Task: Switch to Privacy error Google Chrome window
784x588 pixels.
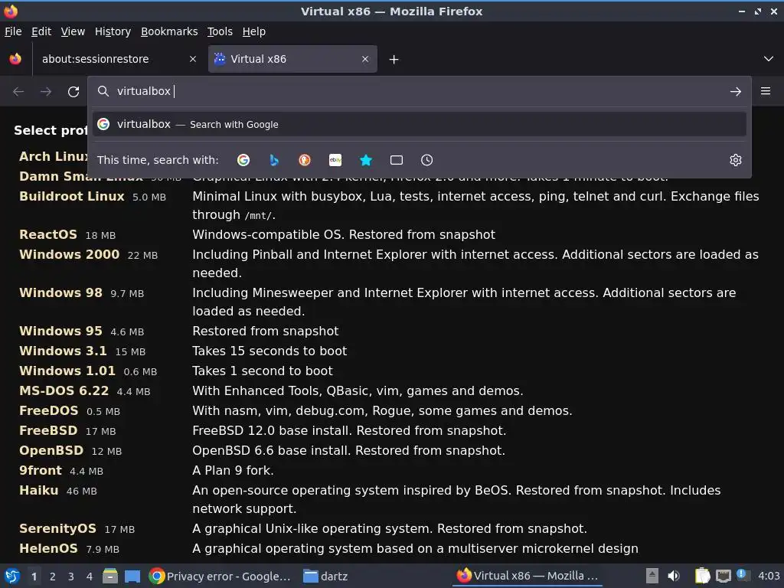Action: (x=220, y=577)
